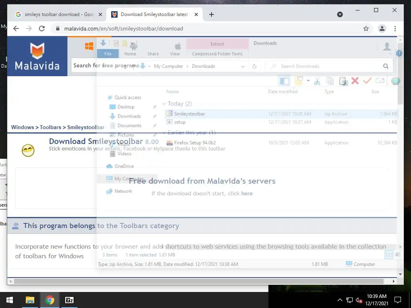Click the Explorer address refresh icon
Screen dimensions: 411x308
(254, 66)
